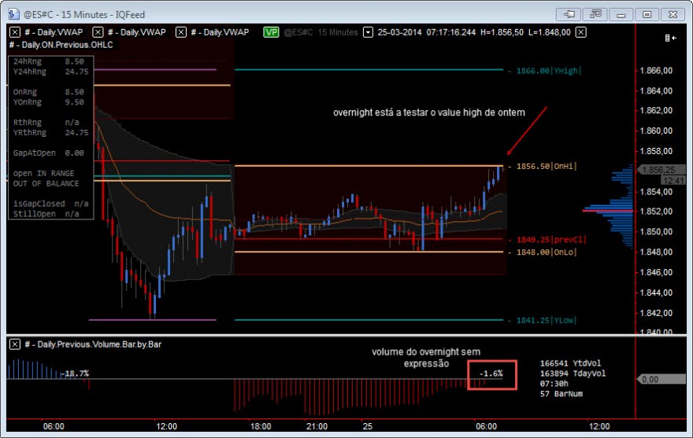Click the YRthRng 24.75 stats row
The width and height of the screenshot is (693, 438).
51,132
